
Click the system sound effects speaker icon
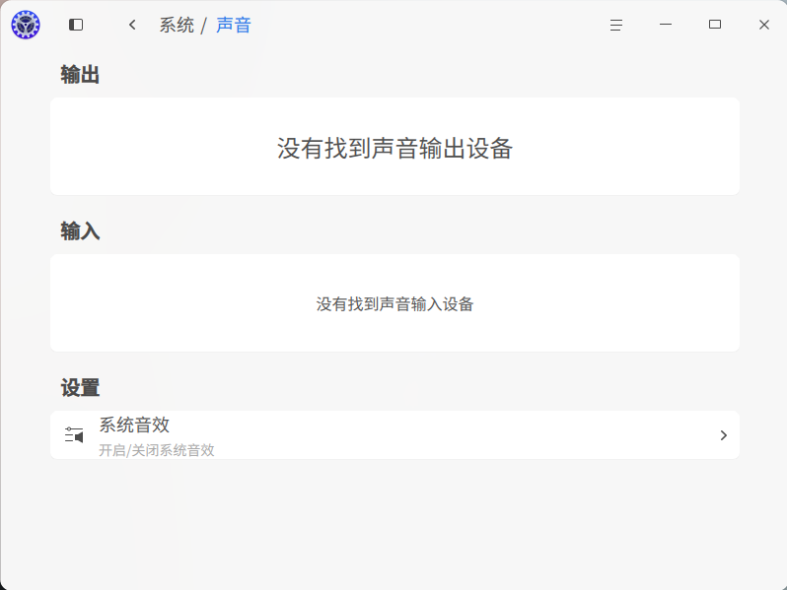[74, 435]
